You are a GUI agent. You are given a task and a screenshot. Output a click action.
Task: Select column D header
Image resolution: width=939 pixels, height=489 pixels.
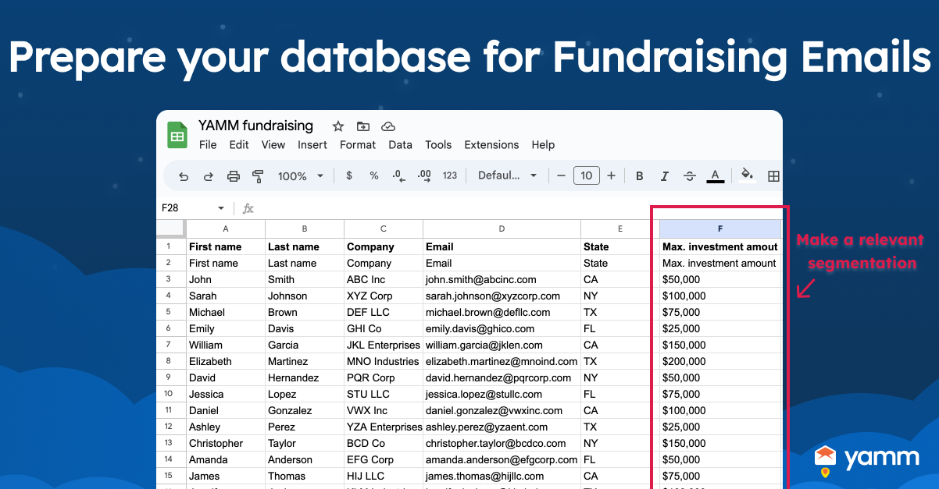pos(502,229)
